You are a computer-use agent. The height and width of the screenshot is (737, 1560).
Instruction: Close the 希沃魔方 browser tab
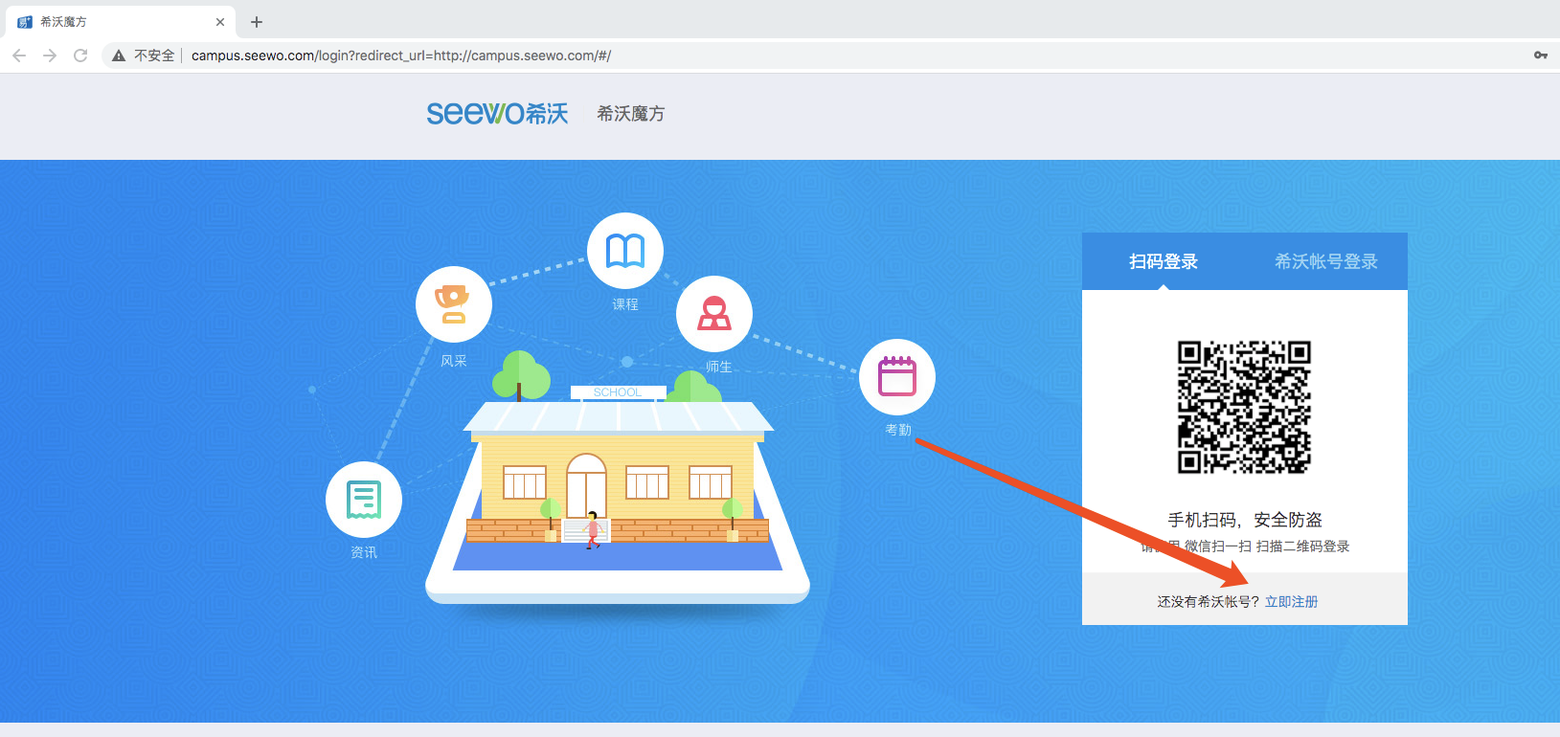click(220, 22)
